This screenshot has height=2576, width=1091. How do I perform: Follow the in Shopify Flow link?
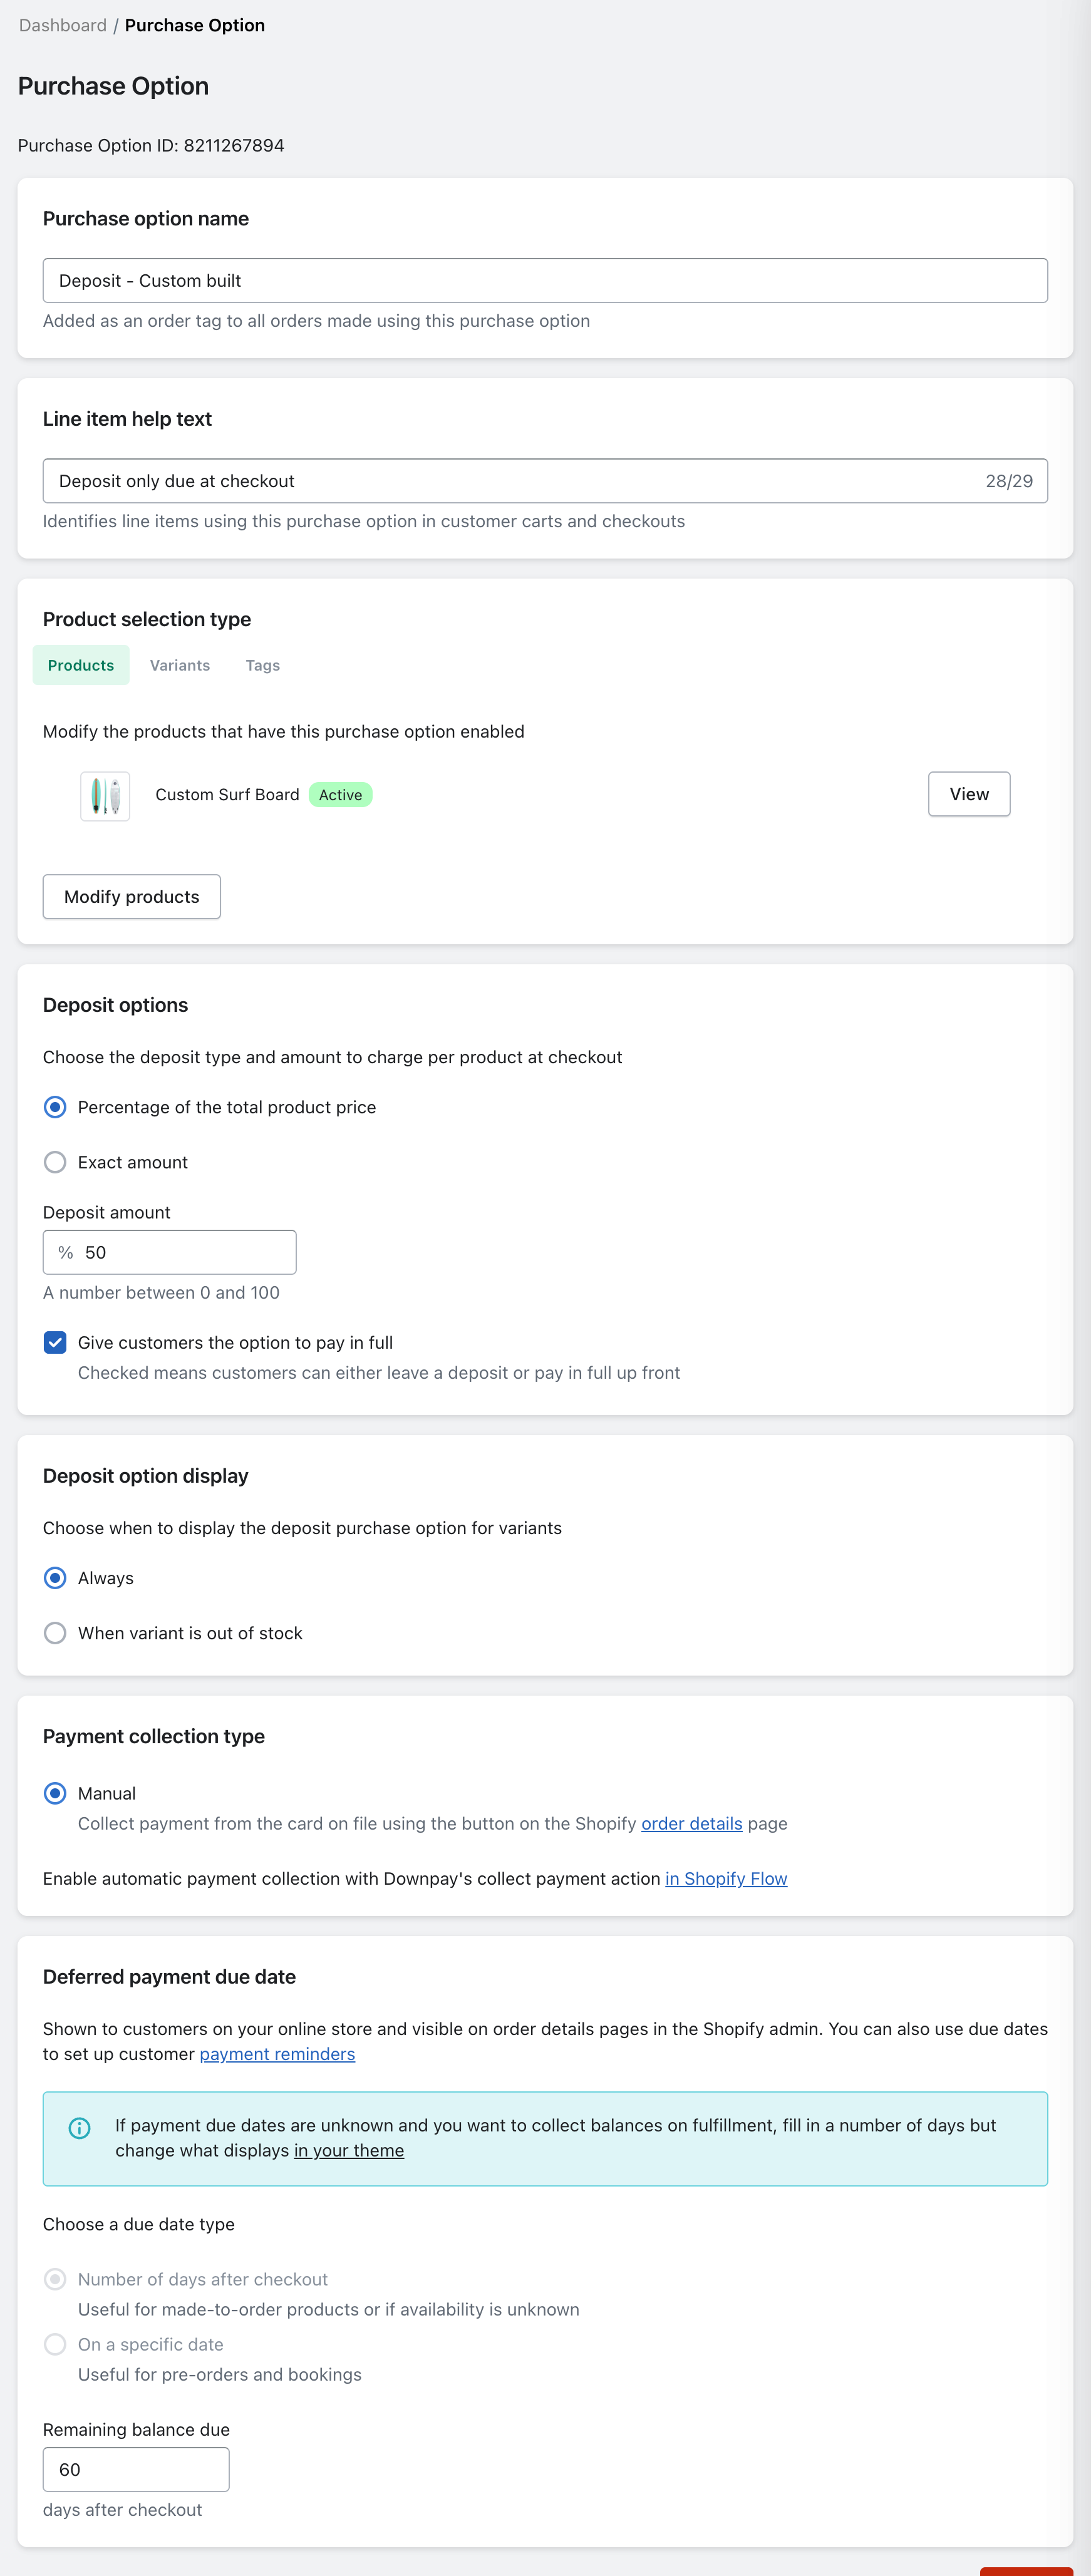[726, 1878]
